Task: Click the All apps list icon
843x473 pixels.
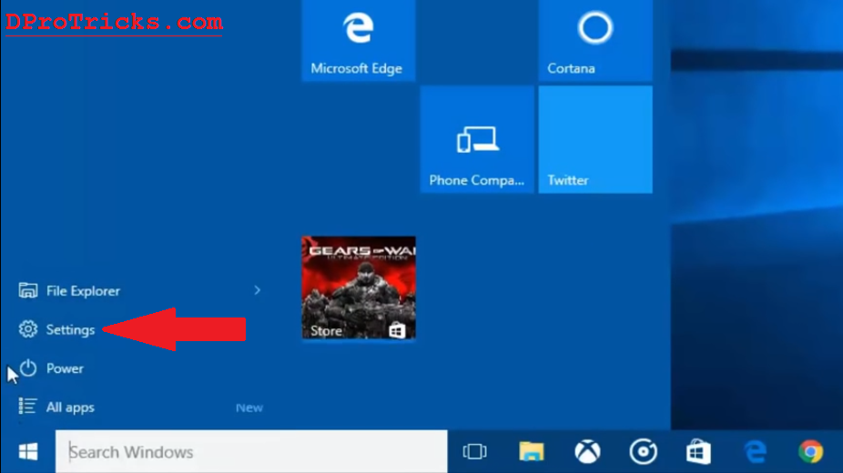Action: coord(27,407)
